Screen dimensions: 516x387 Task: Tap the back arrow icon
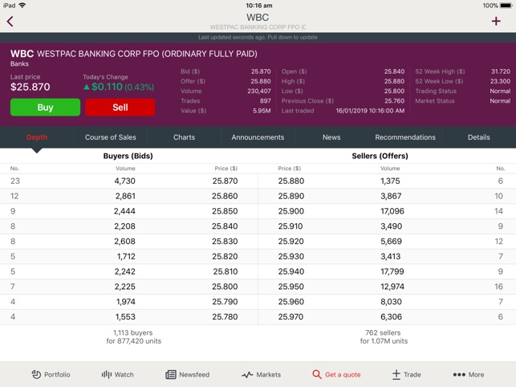10,22
